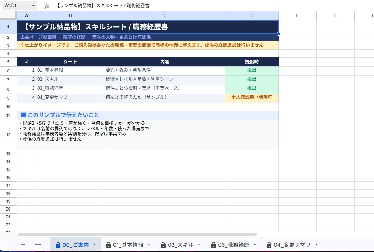Select column C header
The width and height of the screenshot is (374, 252).
pyautogui.click(x=165, y=15)
